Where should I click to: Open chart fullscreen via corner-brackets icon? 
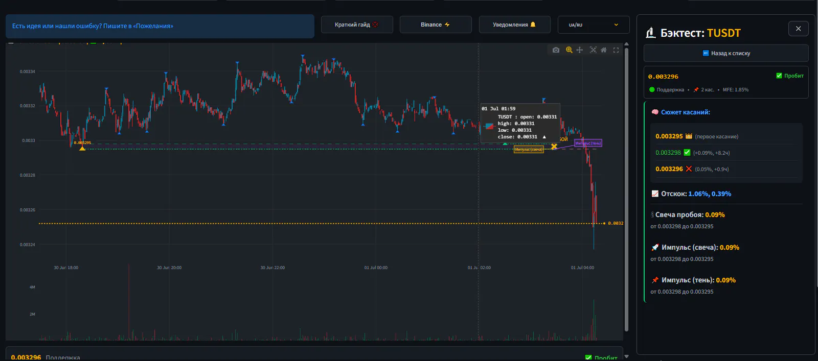(616, 50)
